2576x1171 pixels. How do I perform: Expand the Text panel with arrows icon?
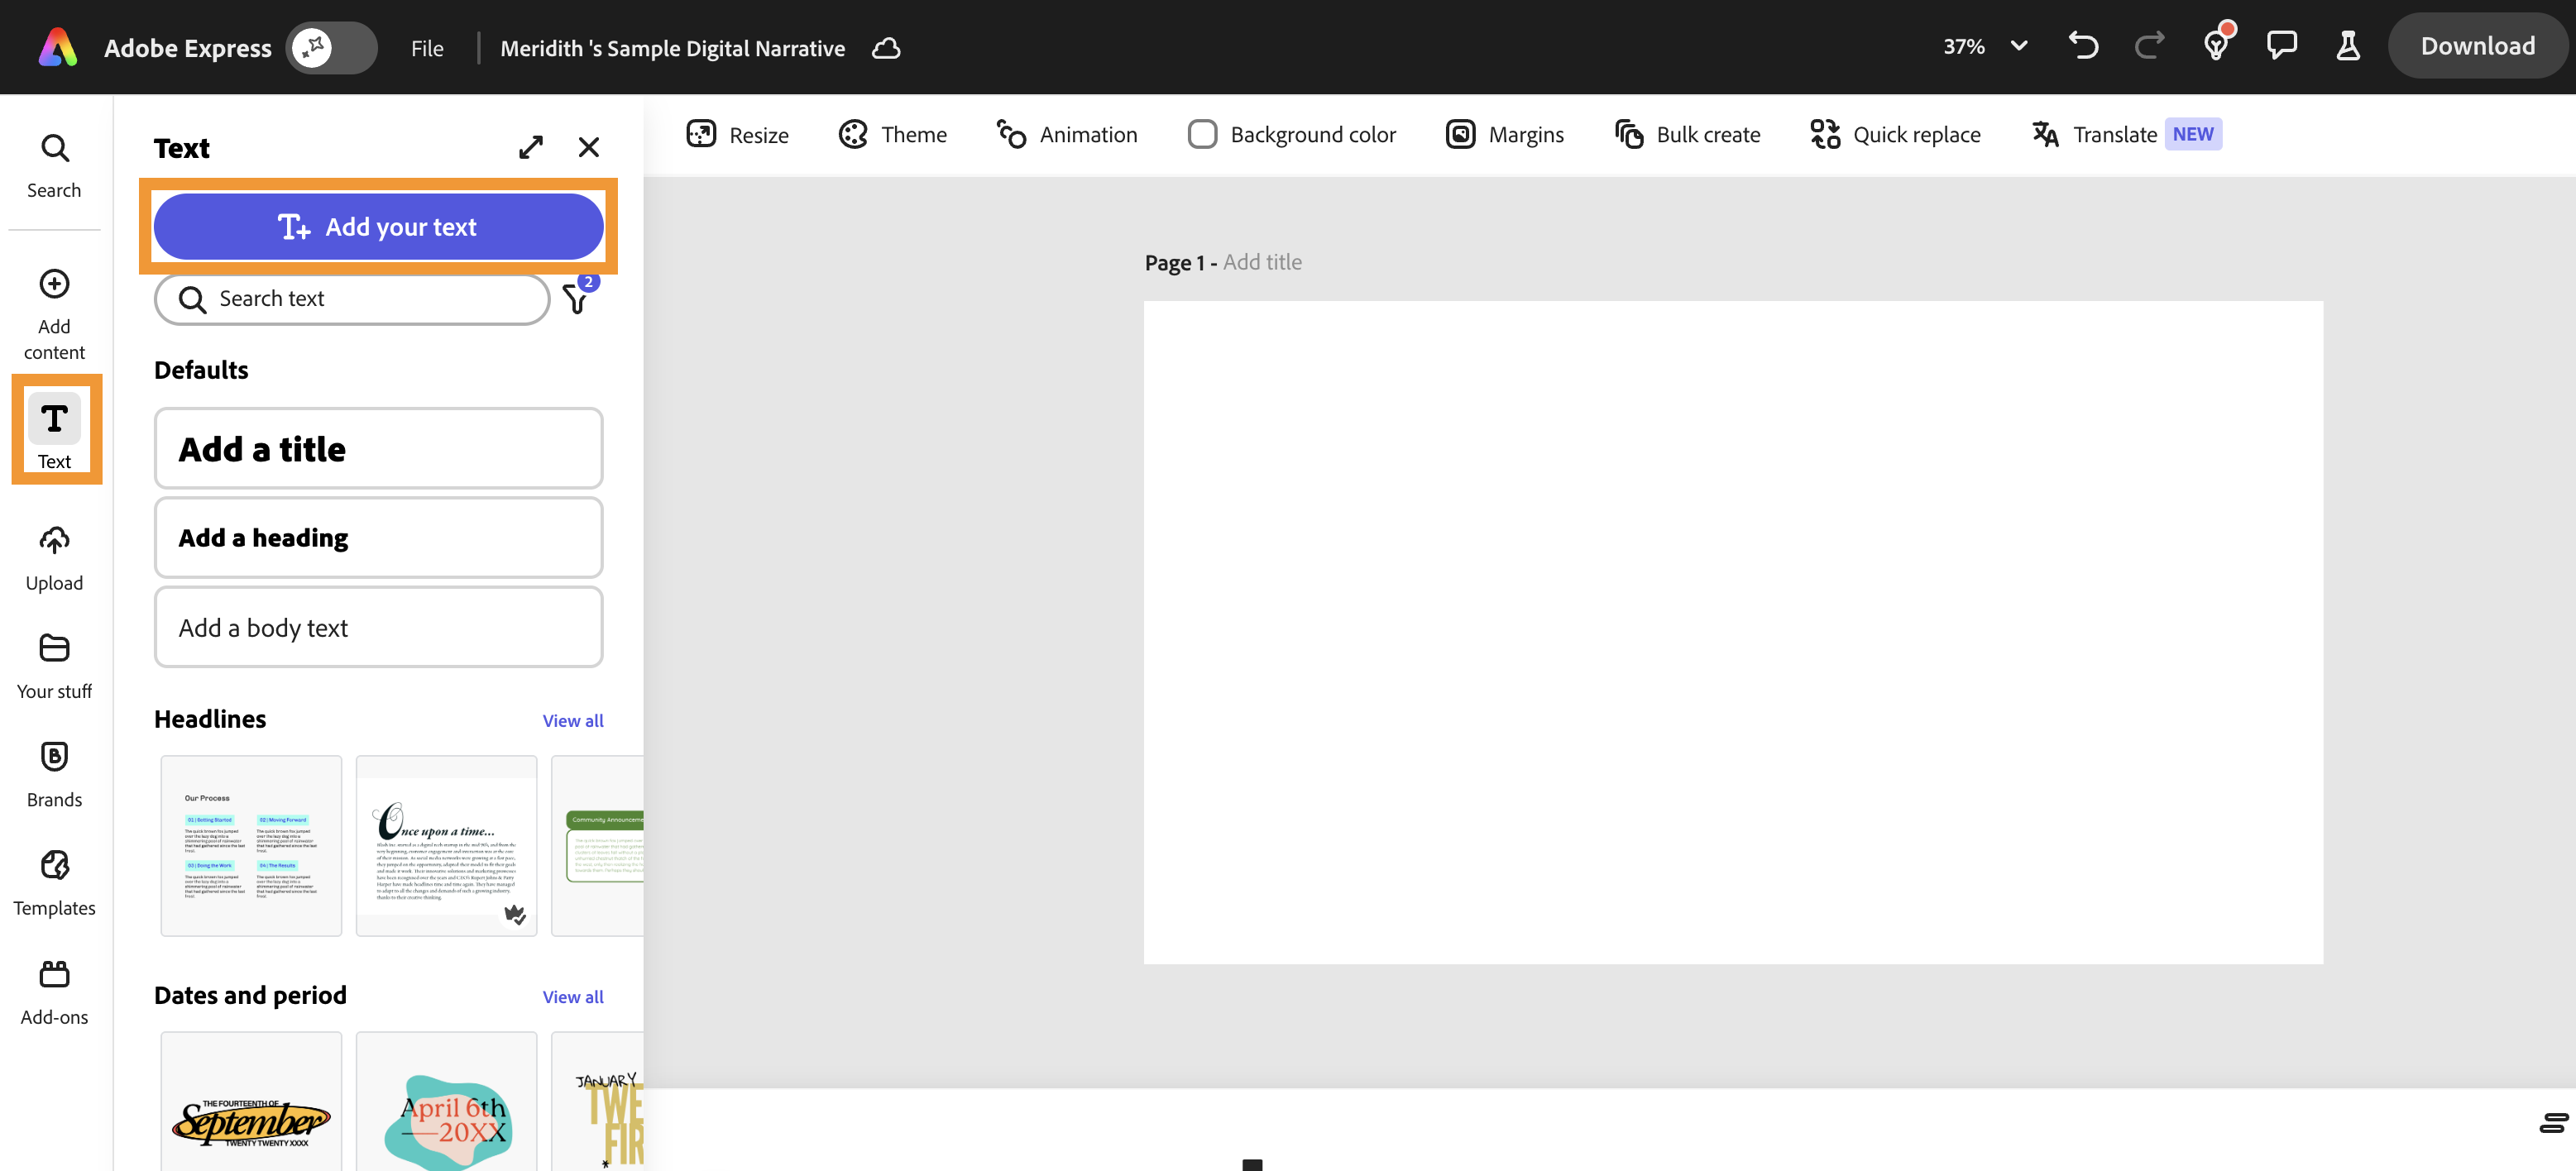pos(531,148)
